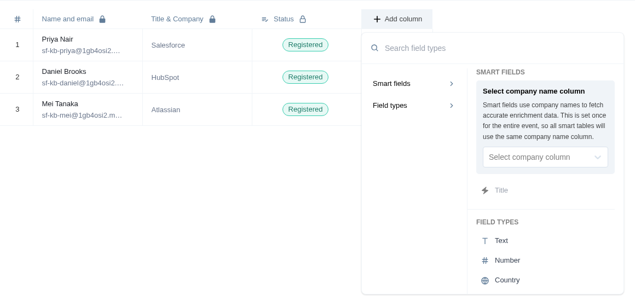Click the Registered badge for Daniel Brooks
Image resolution: width=635 pixels, height=301 pixels.
pos(305,77)
